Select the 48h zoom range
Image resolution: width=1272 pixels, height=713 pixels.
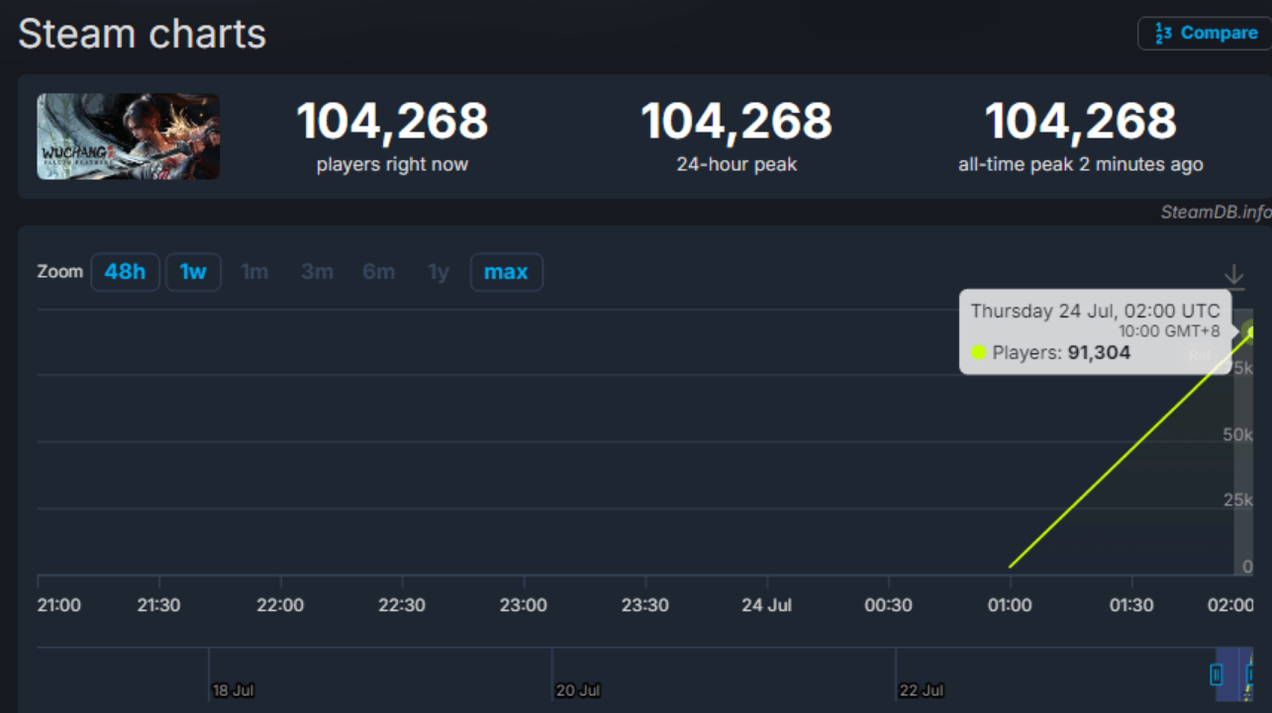(x=126, y=272)
